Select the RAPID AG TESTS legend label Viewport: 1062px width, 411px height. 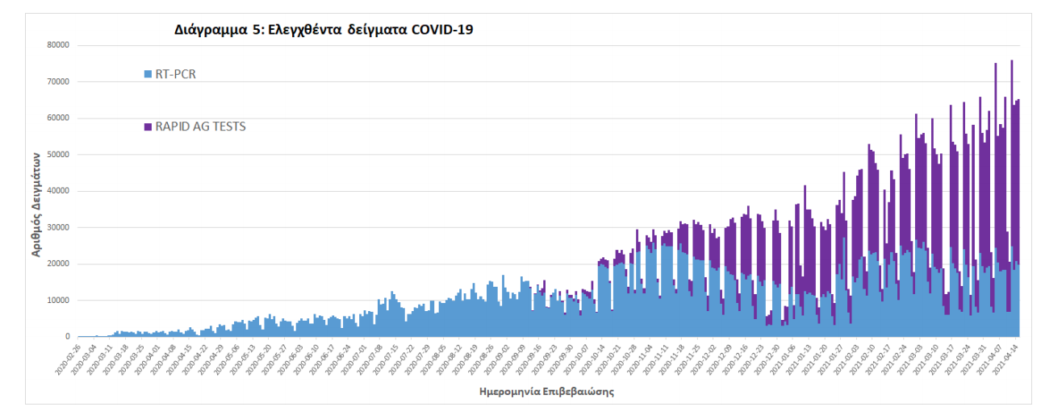point(200,127)
